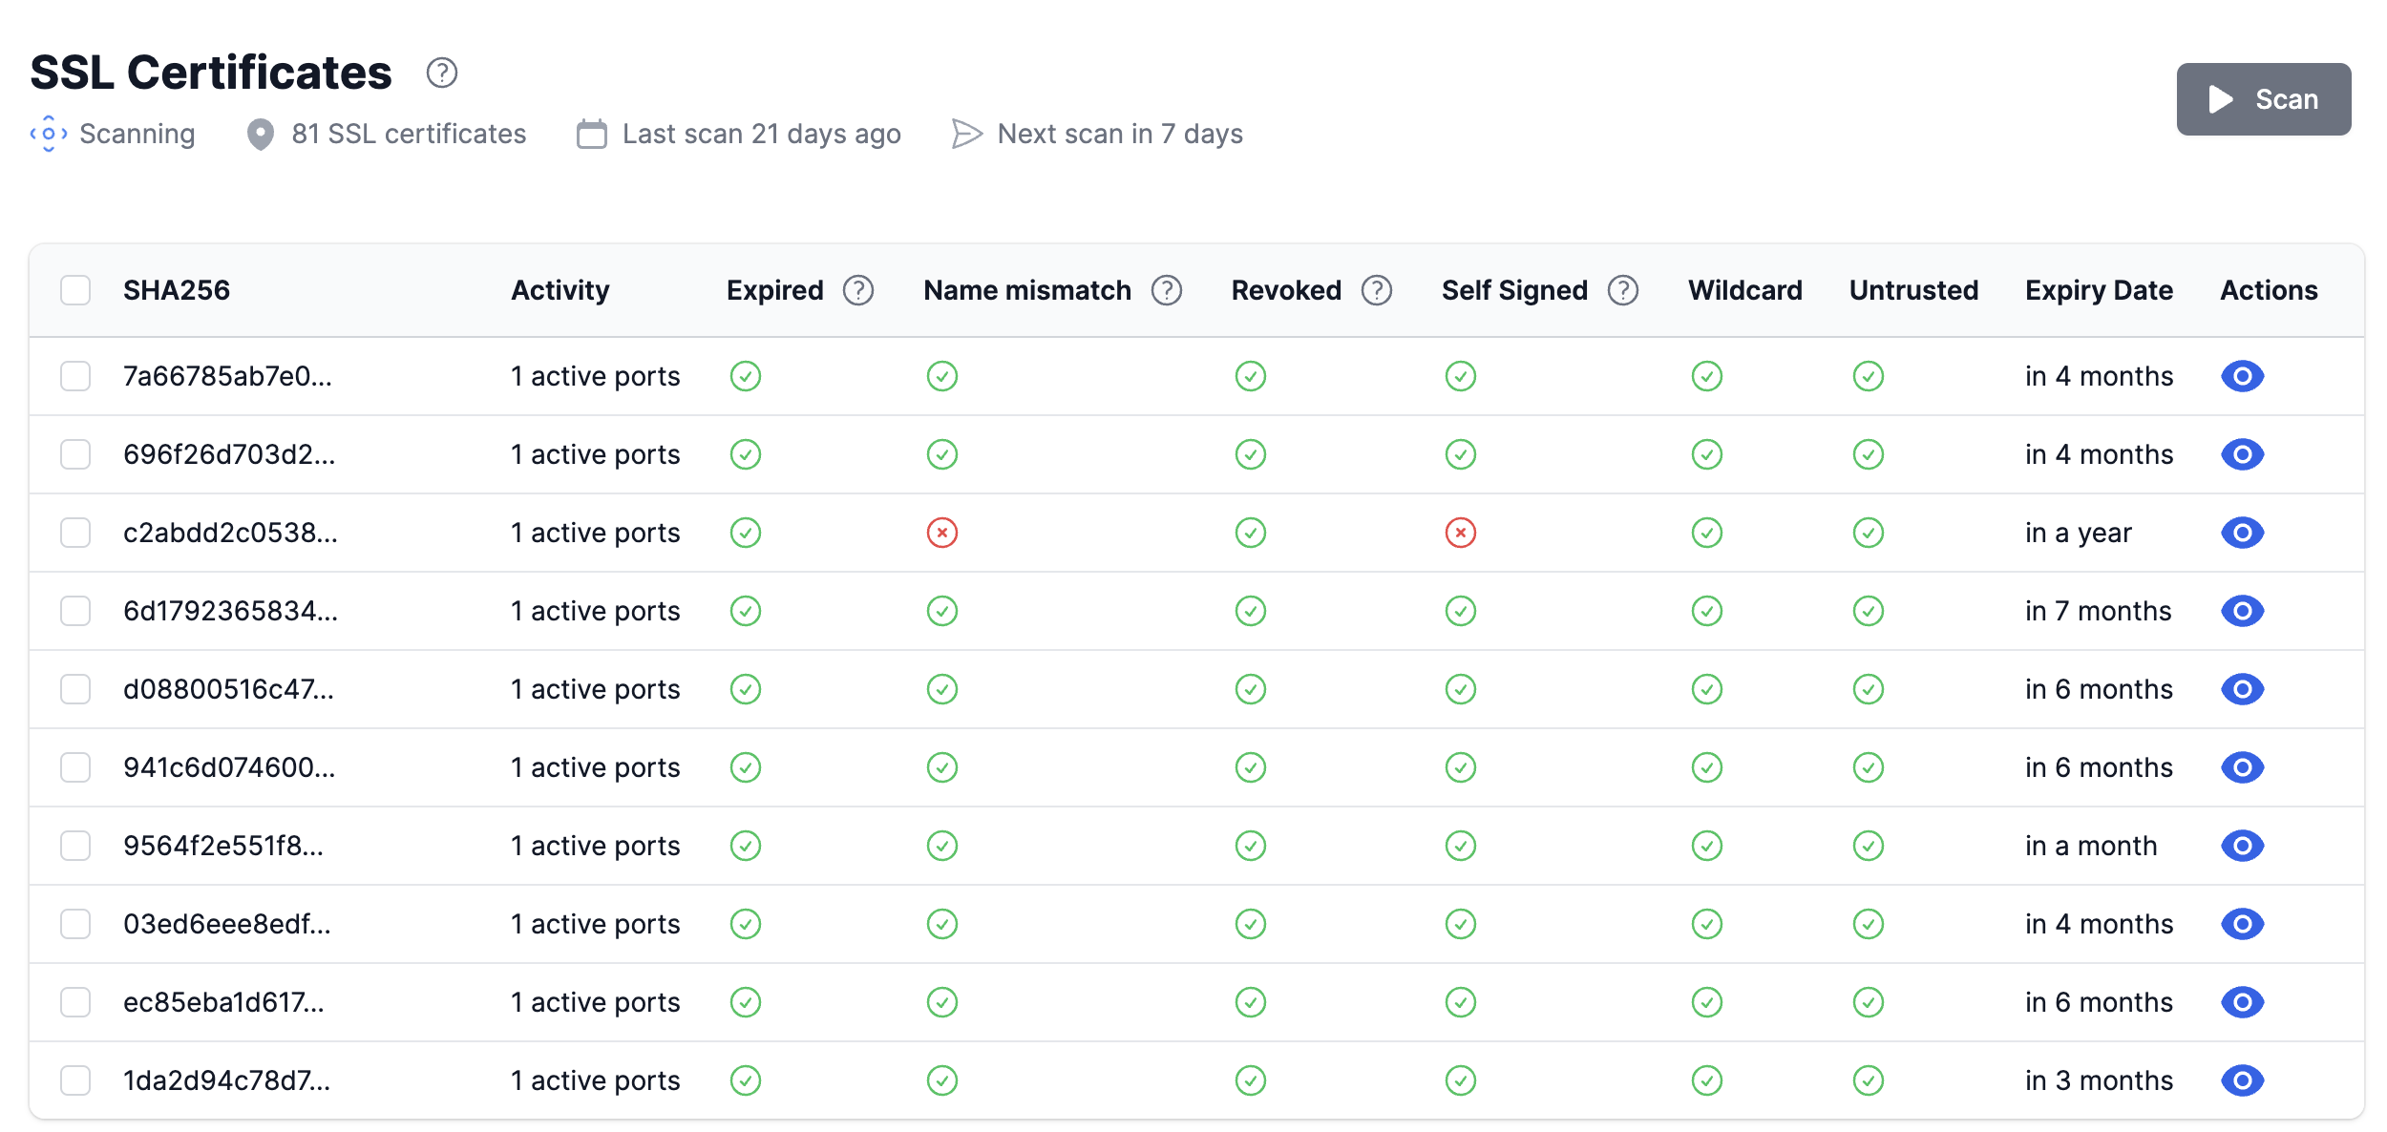
Task: Click the Expired column help icon
Action: point(857,290)
